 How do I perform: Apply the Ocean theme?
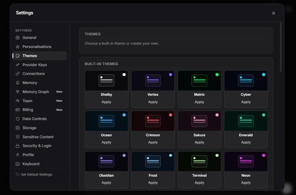click(x=106, y=142)
